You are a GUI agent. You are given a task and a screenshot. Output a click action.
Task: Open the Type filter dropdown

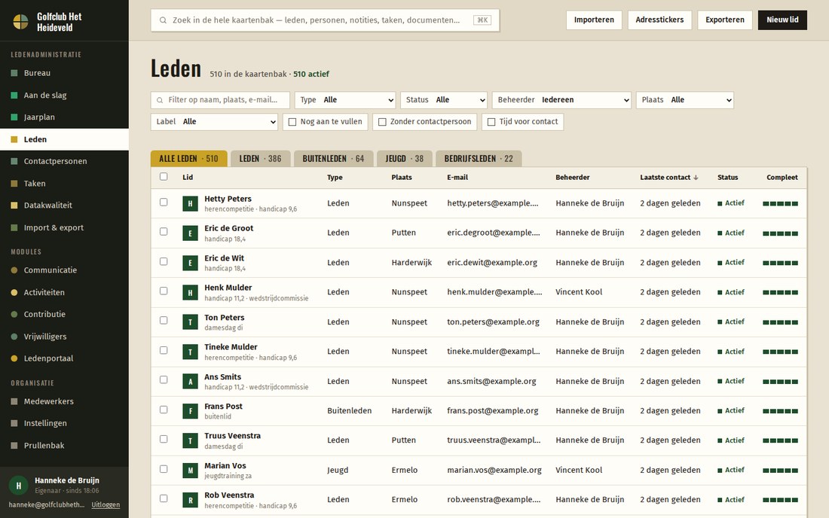(345, 100)
